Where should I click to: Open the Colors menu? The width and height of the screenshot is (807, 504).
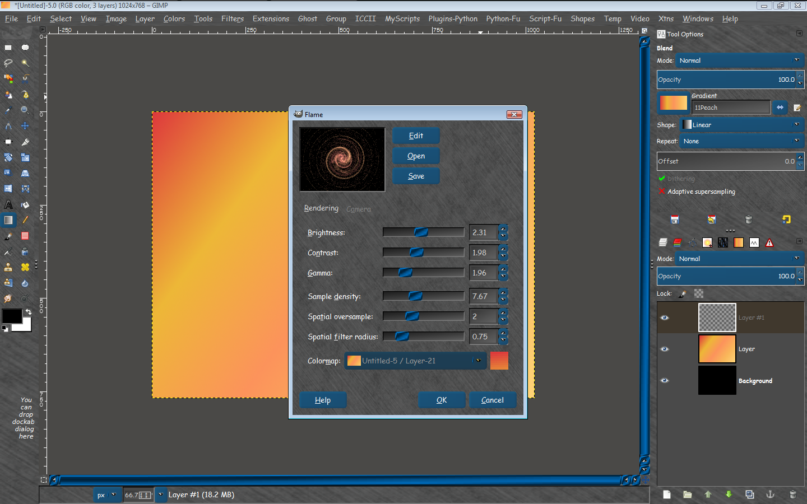(174, 18)
